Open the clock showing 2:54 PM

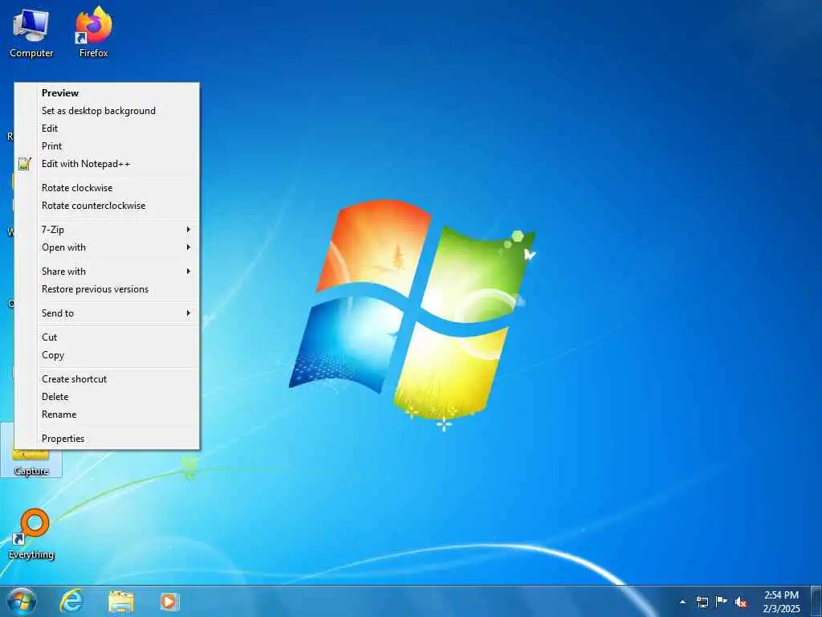(781, 601)
